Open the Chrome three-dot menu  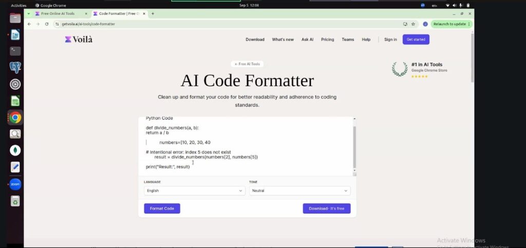469,24
